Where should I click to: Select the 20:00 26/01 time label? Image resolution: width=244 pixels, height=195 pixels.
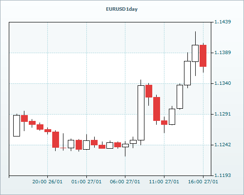point(47,182)
